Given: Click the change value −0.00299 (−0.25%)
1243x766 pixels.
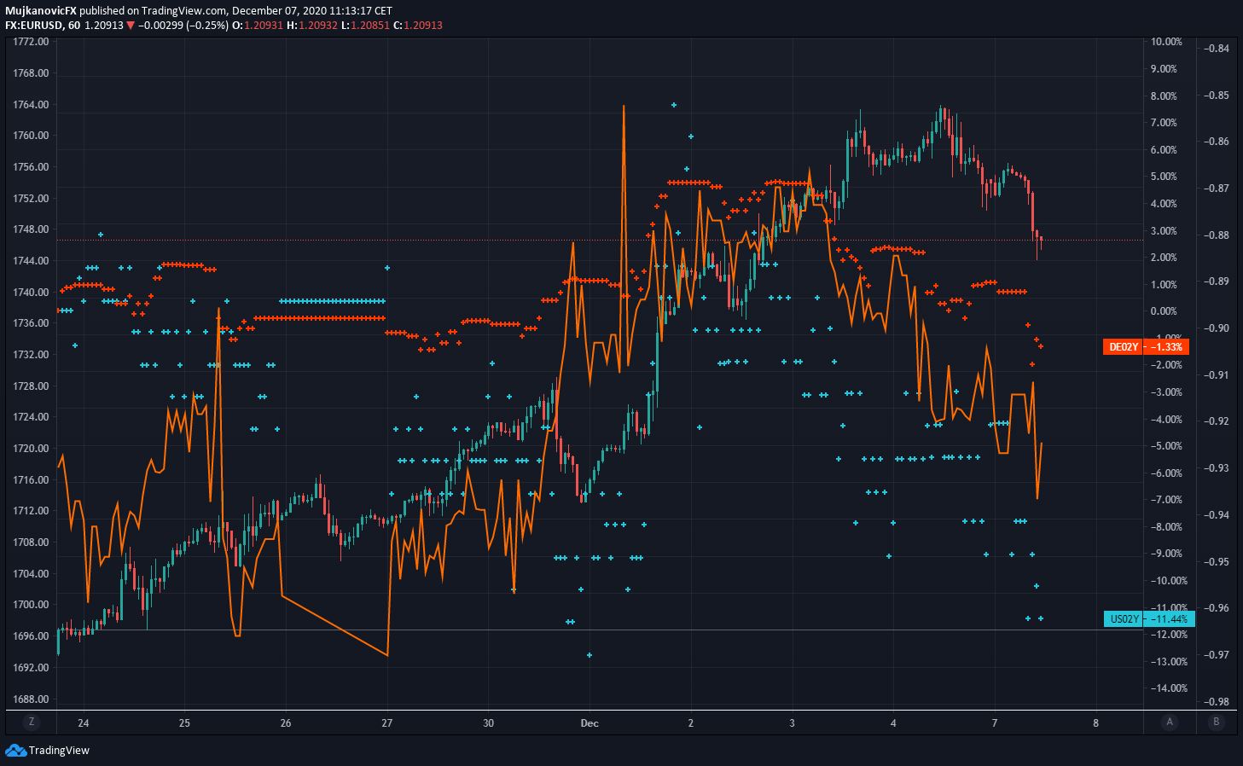Looking at the screenshot, I should pos(183,26).
